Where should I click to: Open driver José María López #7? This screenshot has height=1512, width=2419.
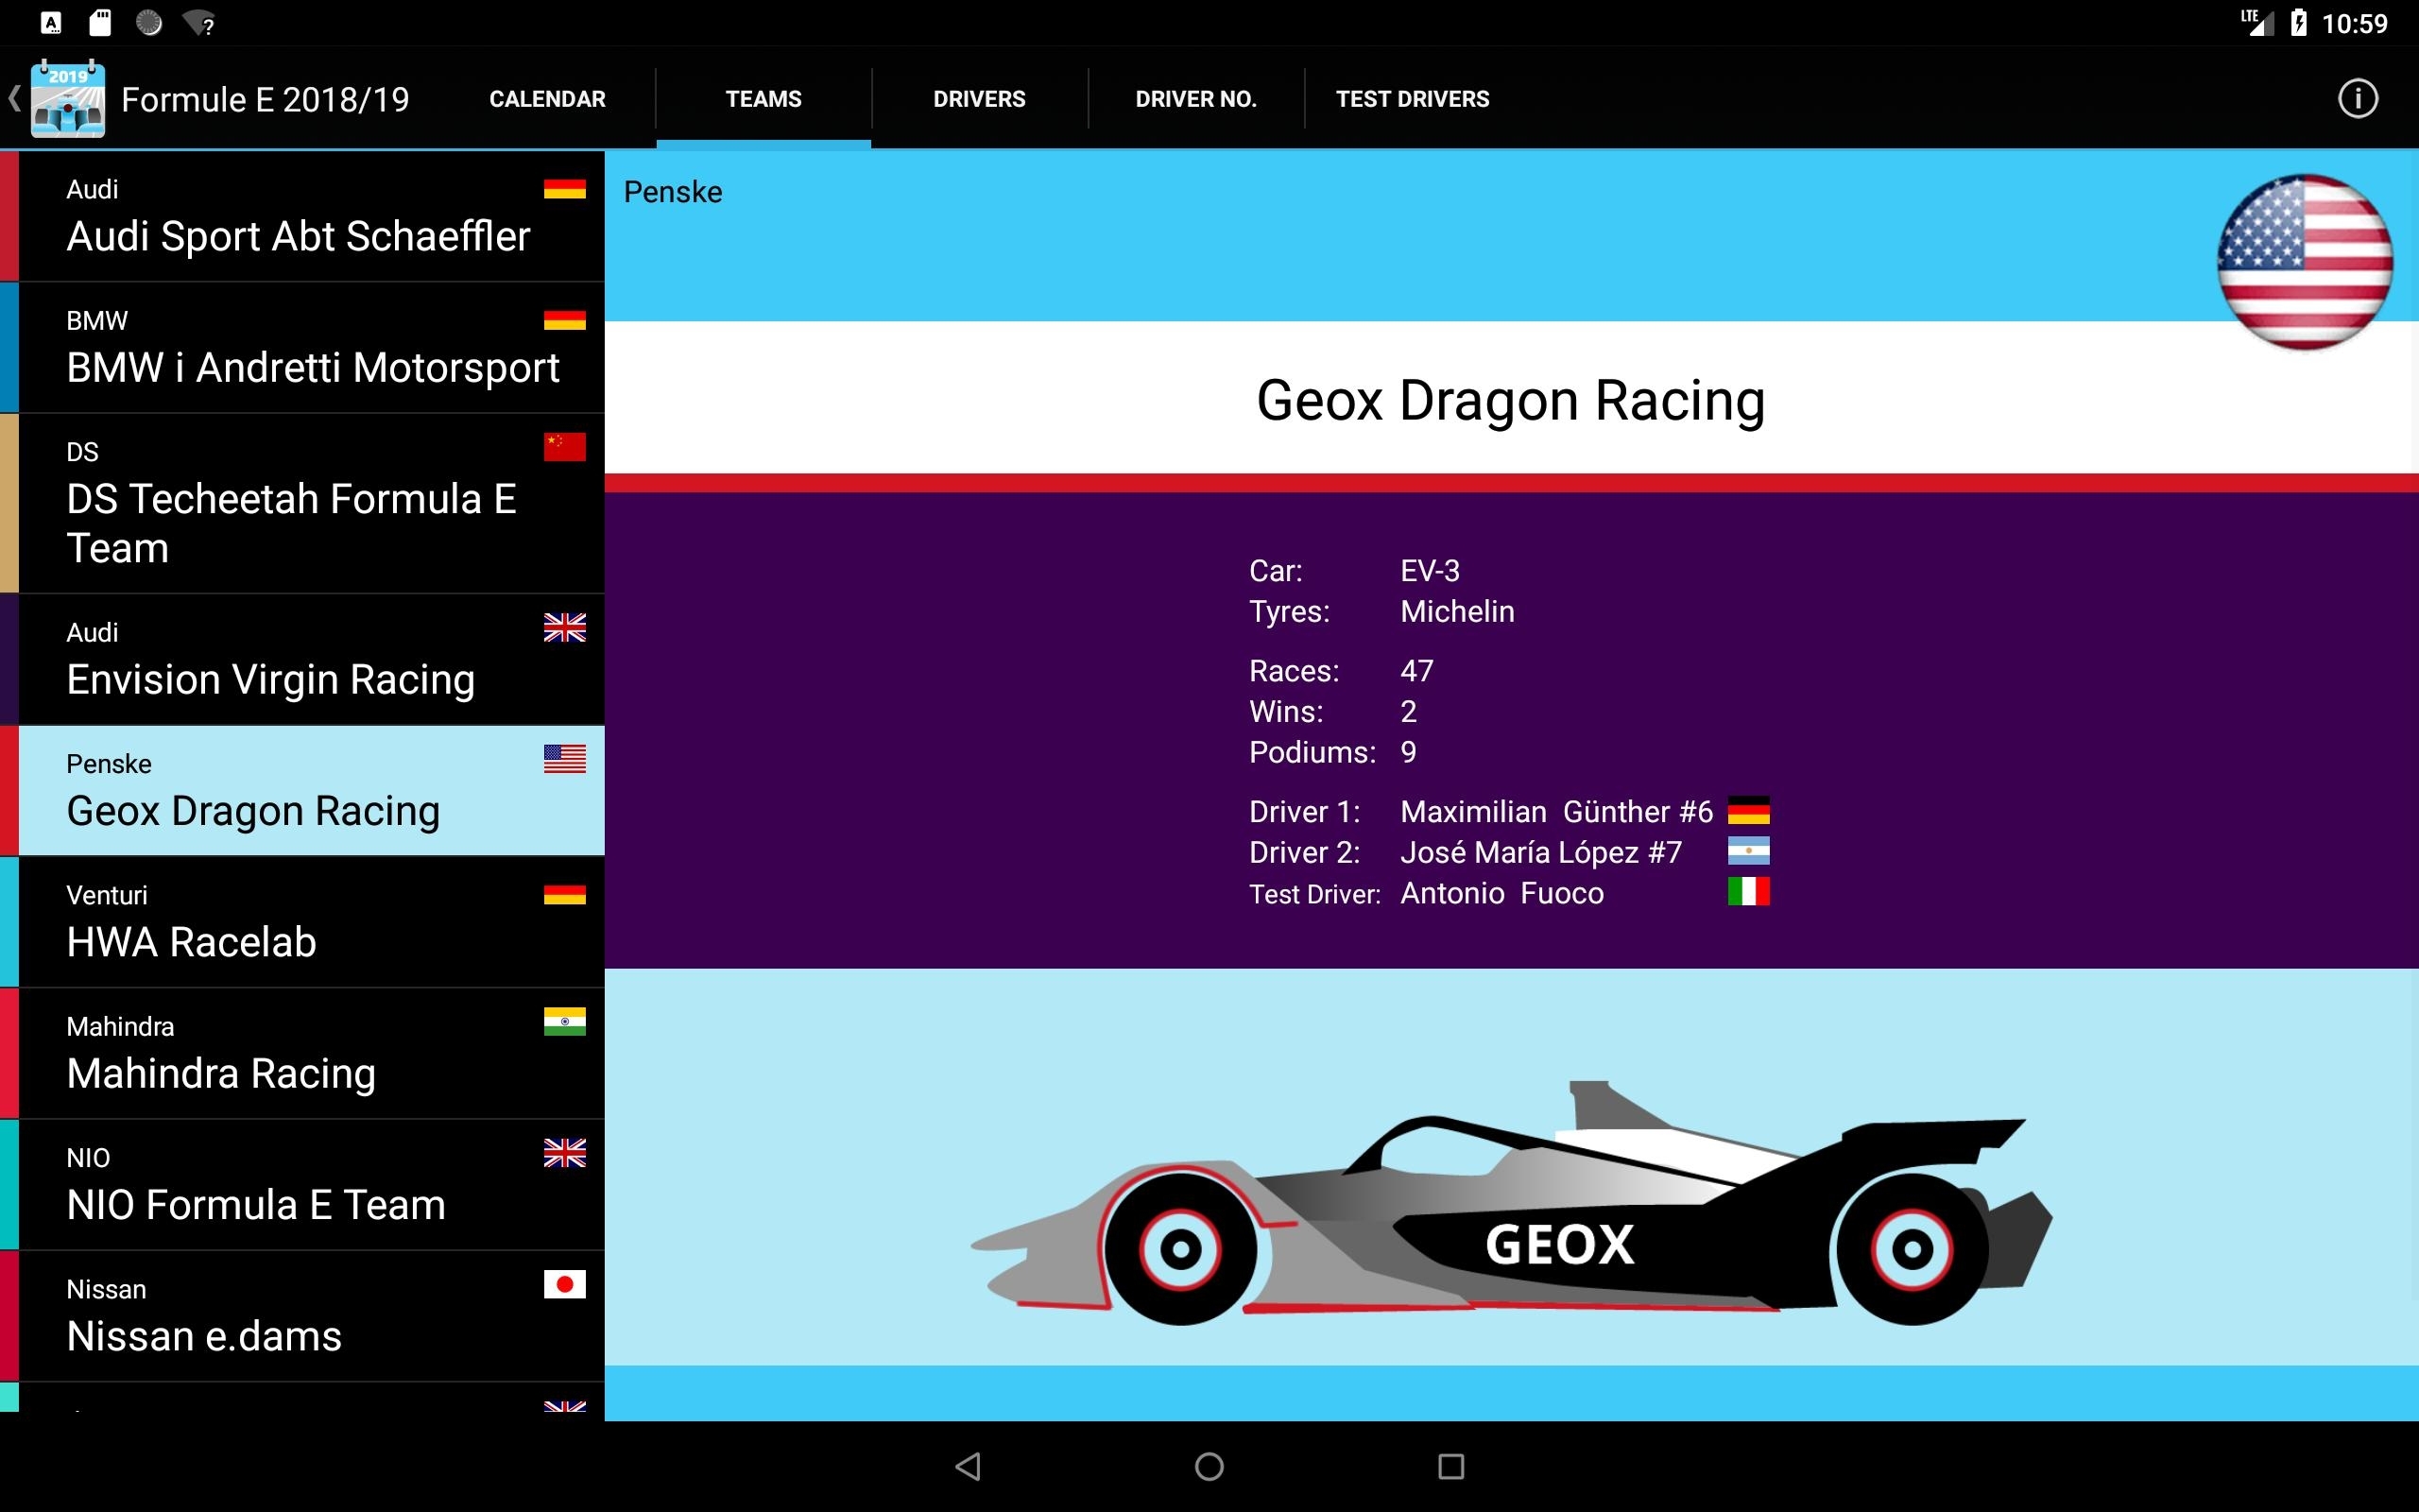pyautogui.click(x=1540, y=852)
